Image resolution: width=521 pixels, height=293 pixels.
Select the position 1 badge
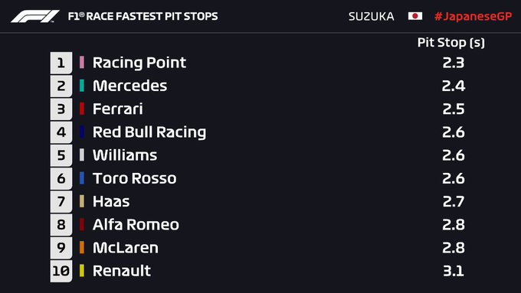[x=61, y=63]
